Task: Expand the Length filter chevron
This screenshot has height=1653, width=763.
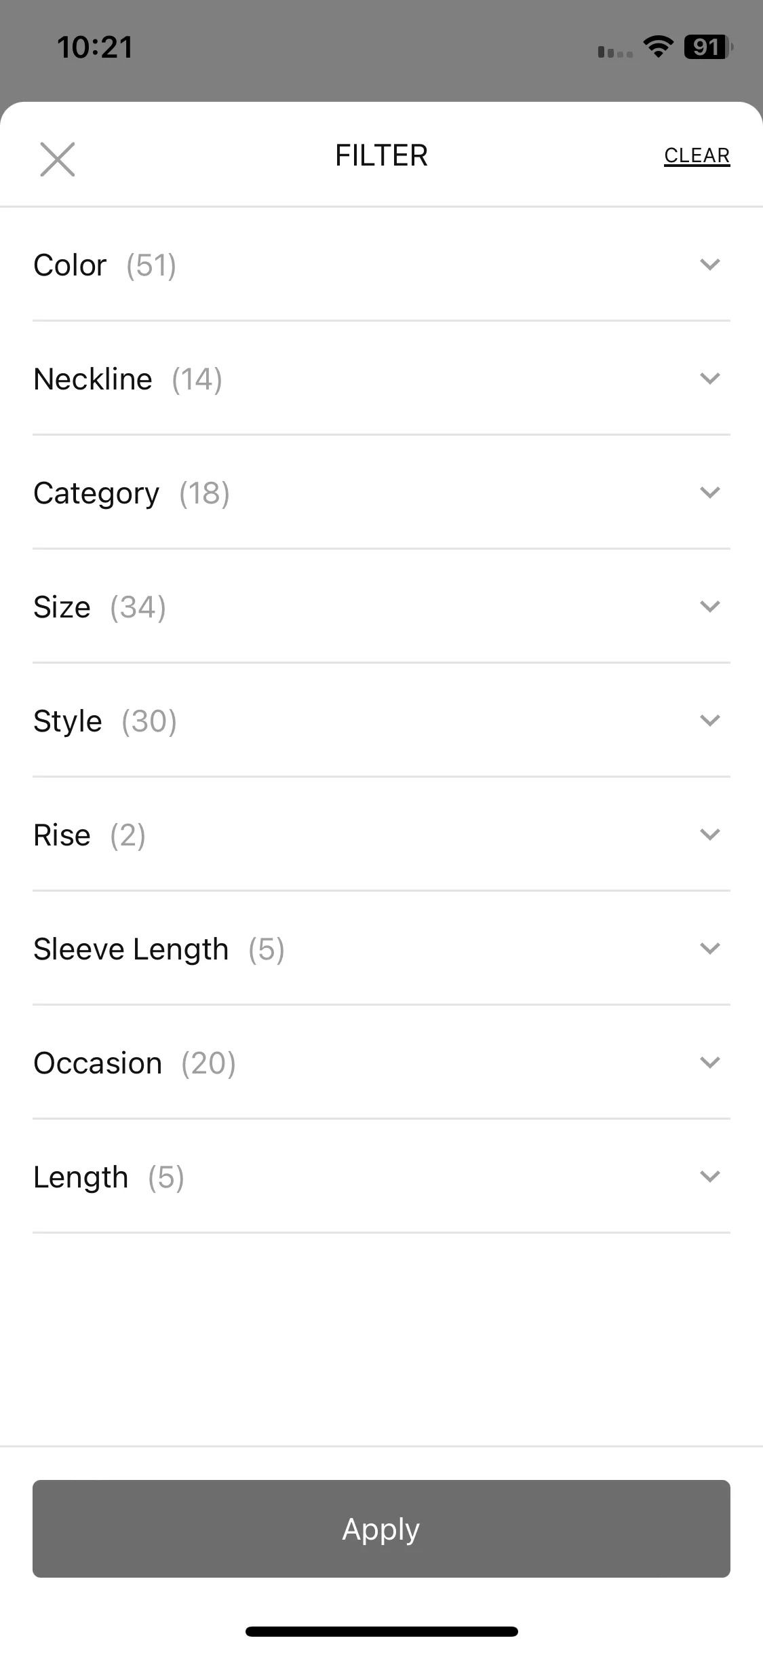Action: pyautogui.click(x=709, y=1177)
